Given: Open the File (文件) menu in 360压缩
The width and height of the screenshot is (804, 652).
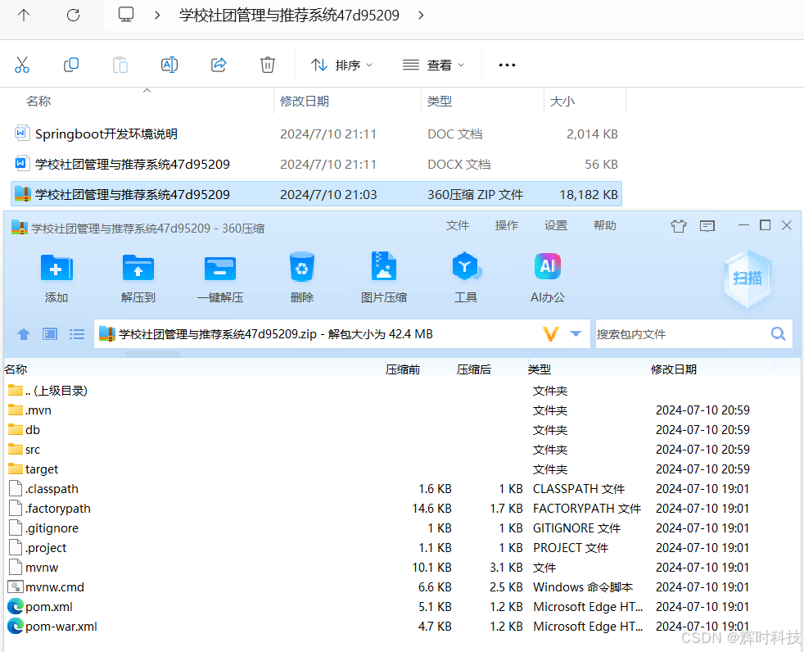Looking at the screenshot, I should (x=458, y=226).
